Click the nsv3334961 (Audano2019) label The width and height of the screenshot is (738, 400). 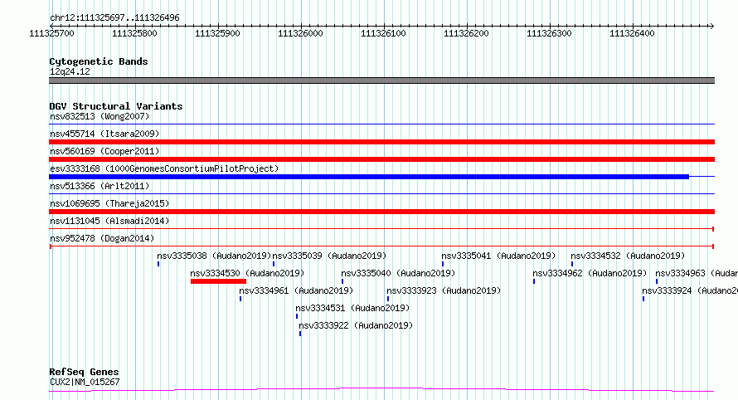(296, 290)
